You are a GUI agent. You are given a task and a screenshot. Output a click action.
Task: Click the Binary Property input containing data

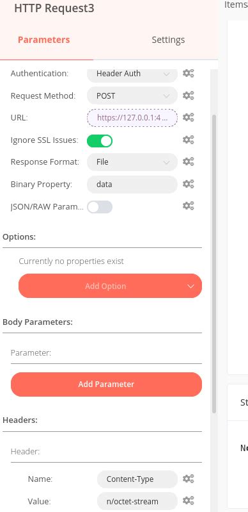[132, 184]
